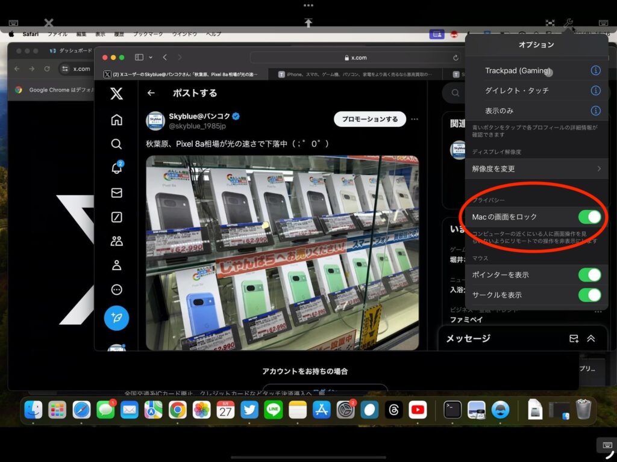Launch Google Chrome from the Dock

(x=178, y=410)
